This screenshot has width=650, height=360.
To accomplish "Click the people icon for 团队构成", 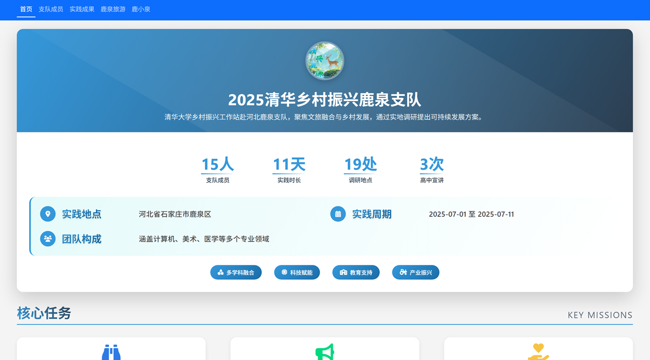I will 48,238.
